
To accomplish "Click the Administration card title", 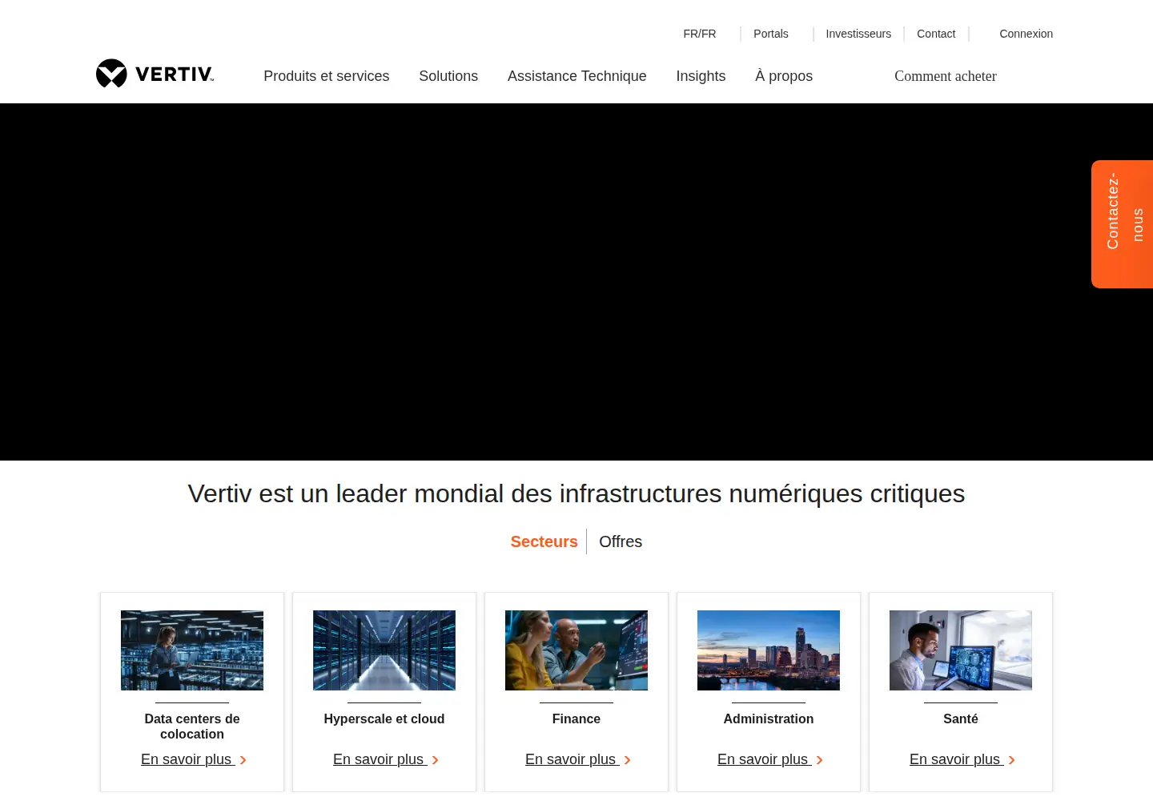I will pos(769,719).
